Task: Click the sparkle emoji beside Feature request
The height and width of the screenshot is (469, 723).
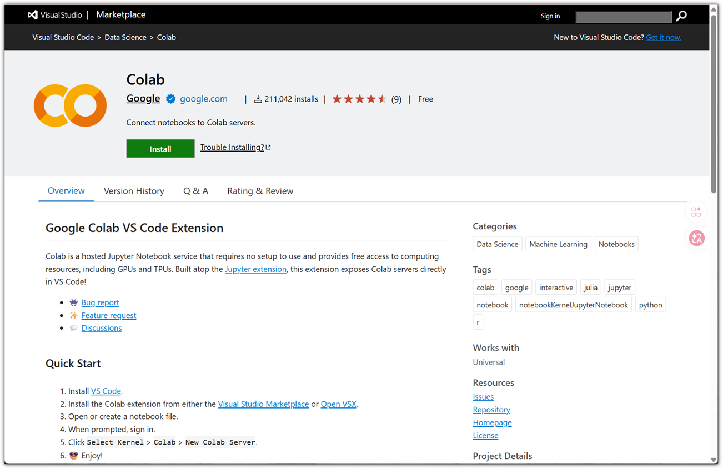Action: click(73, 315)
